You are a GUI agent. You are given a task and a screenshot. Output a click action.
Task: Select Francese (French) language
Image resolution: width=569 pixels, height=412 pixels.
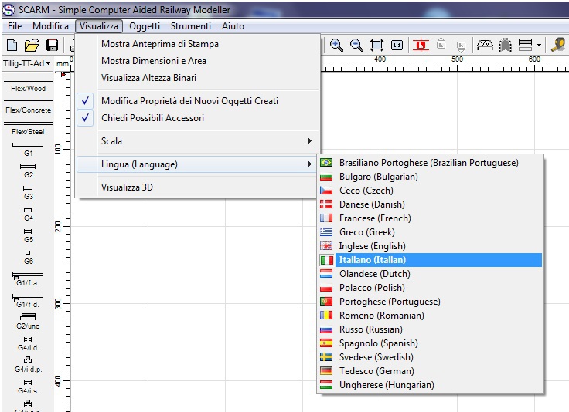tap(431, 218)
